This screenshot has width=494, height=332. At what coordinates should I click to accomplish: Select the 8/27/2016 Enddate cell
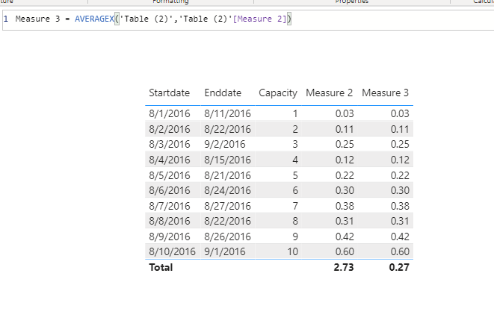pyautogui.click(x=227, y=206)
